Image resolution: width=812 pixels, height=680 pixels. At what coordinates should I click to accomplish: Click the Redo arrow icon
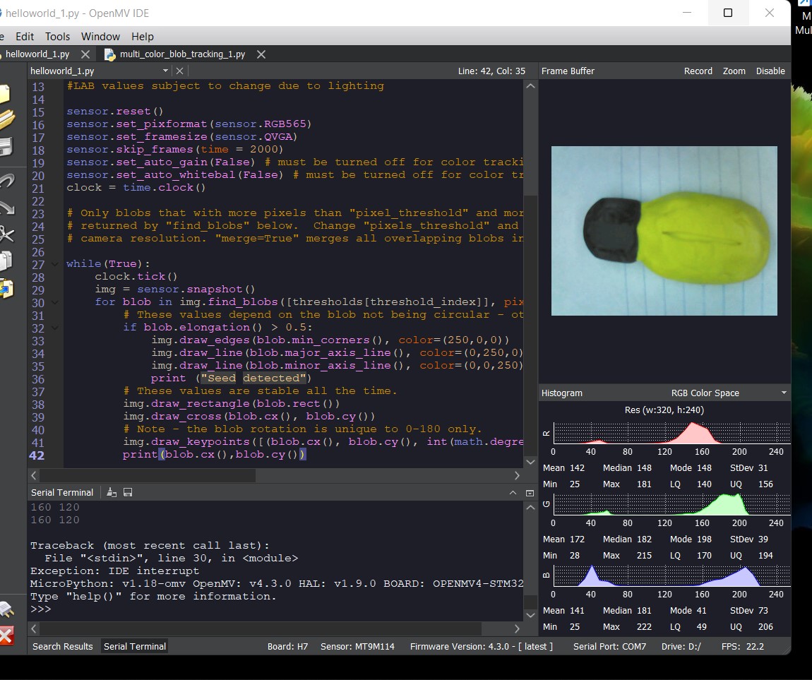tap(6, 208)
